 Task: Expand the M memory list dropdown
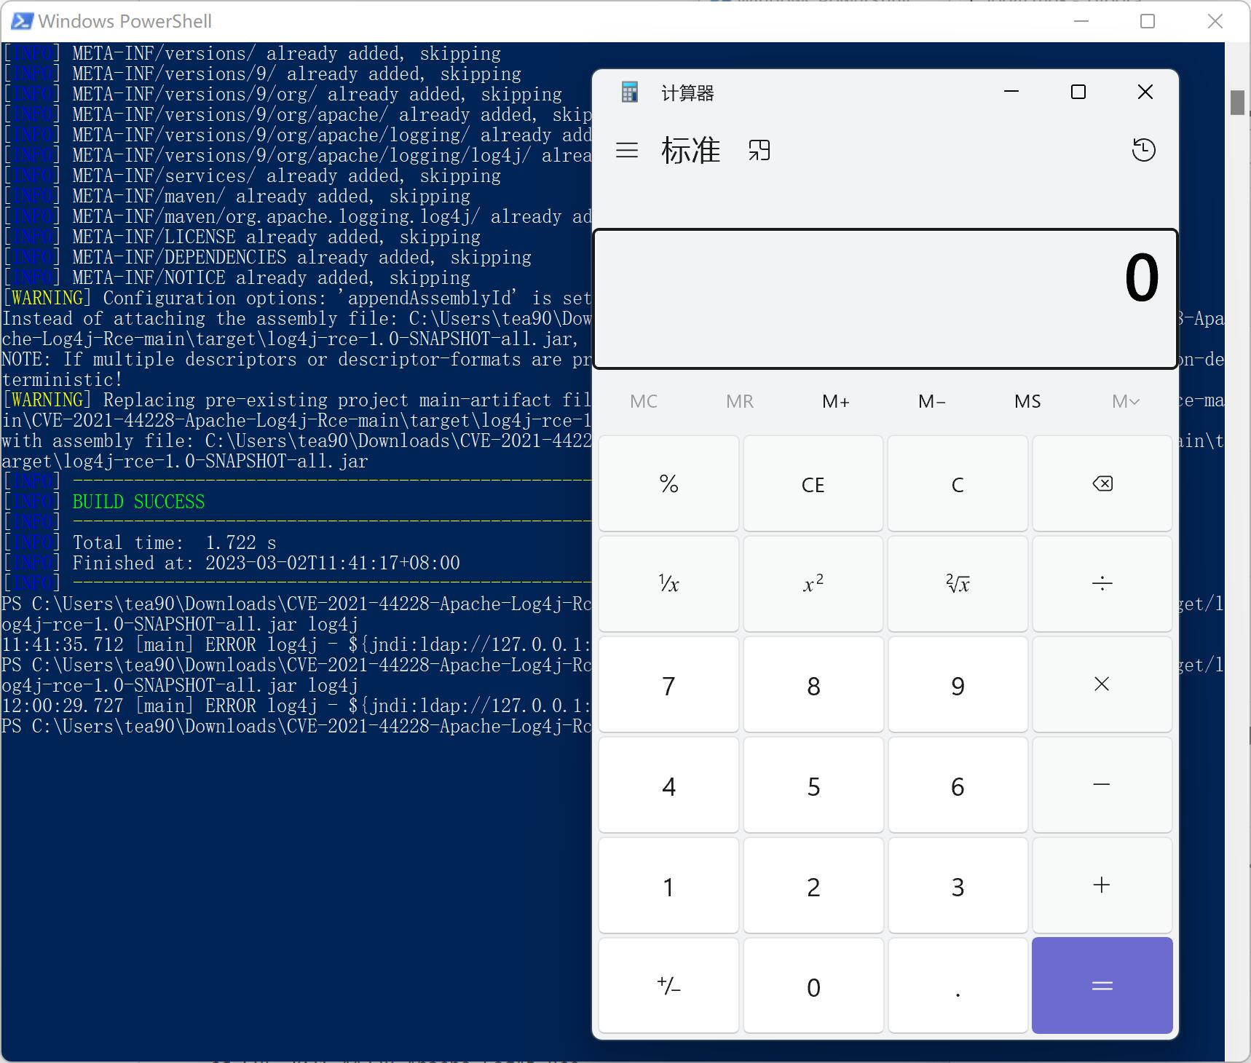point(1125,401)
